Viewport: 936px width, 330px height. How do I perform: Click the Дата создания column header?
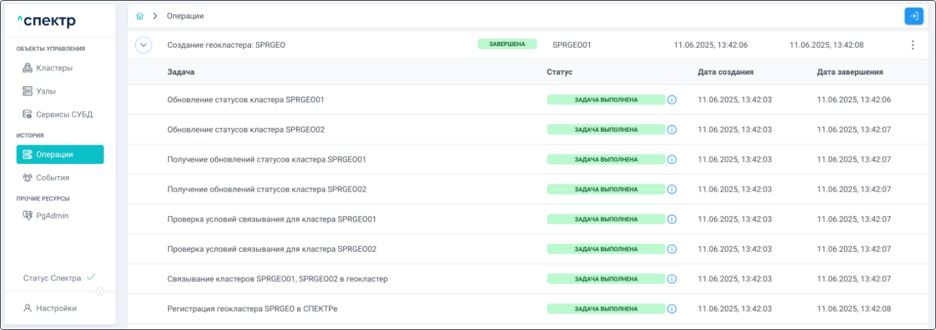coord(726,72)
